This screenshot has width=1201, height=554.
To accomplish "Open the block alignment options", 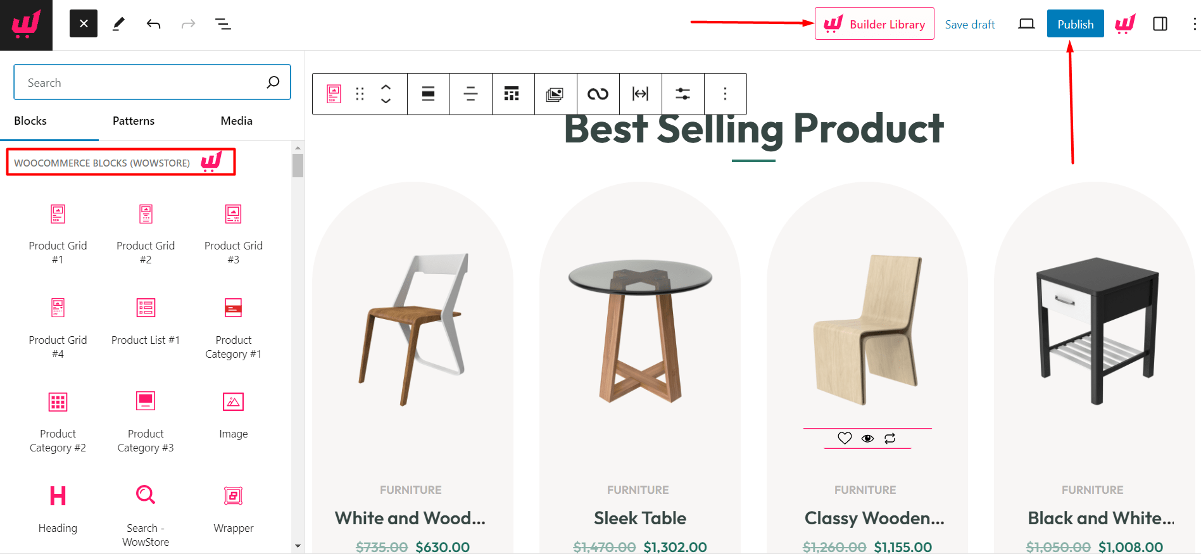I will tap(429, 94).
